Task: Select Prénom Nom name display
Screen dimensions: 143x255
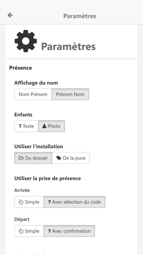Action: pos(70,94)
